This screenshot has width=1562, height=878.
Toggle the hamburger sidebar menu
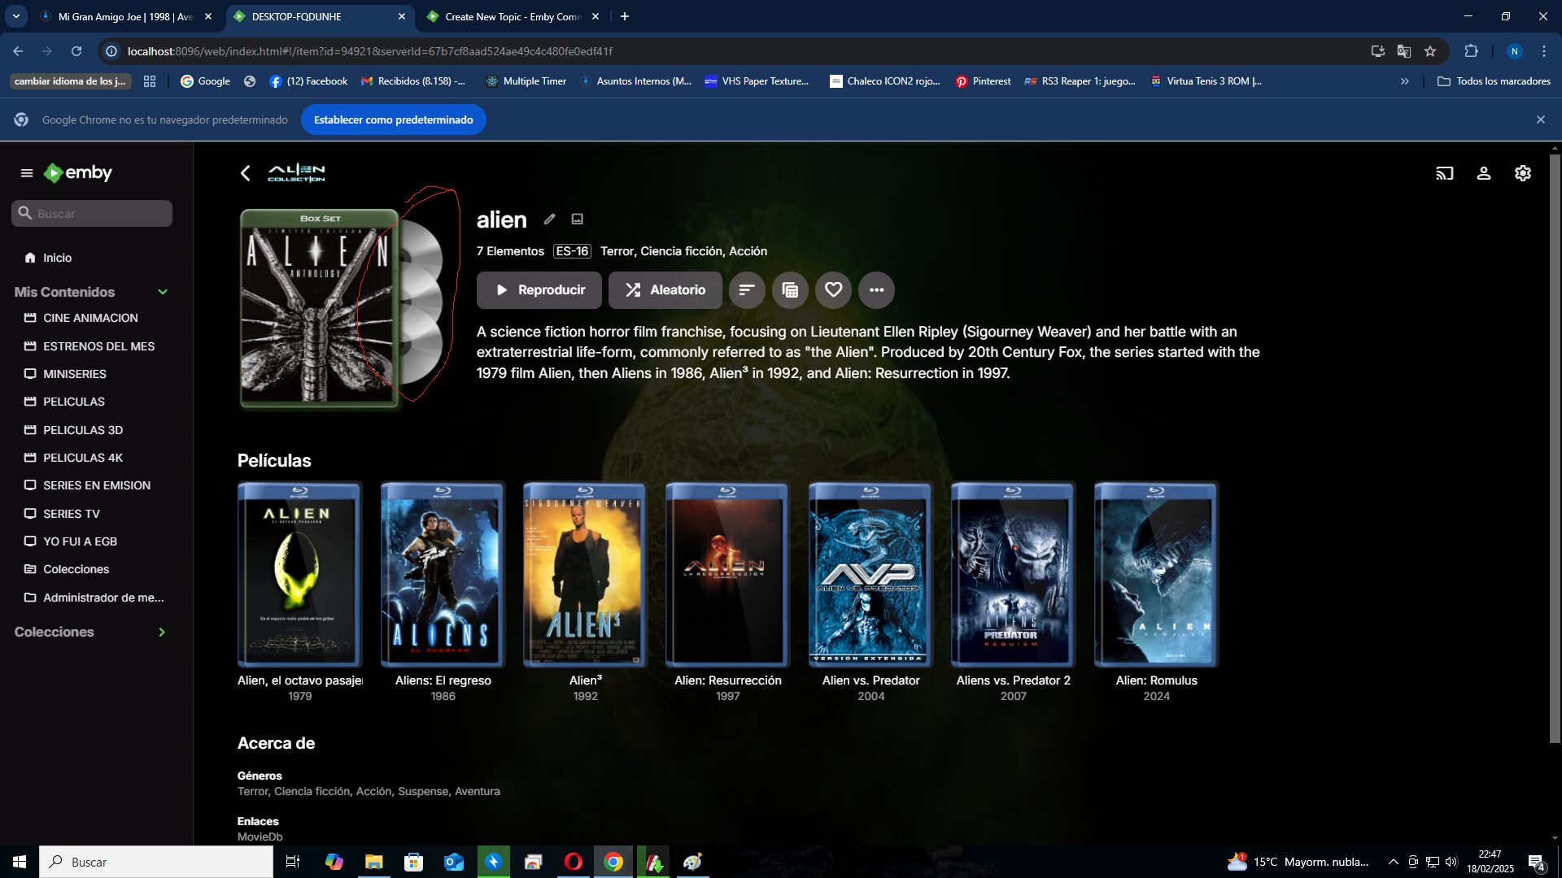click(x=27, y=173)
